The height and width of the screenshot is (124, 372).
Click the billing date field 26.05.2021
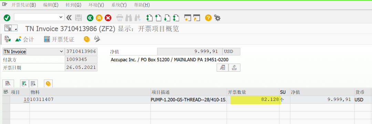click(x=81, y=68)
